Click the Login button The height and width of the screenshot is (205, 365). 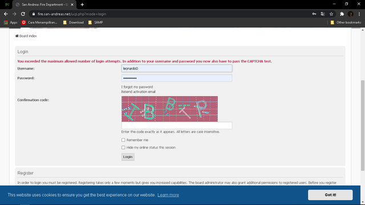128,157
